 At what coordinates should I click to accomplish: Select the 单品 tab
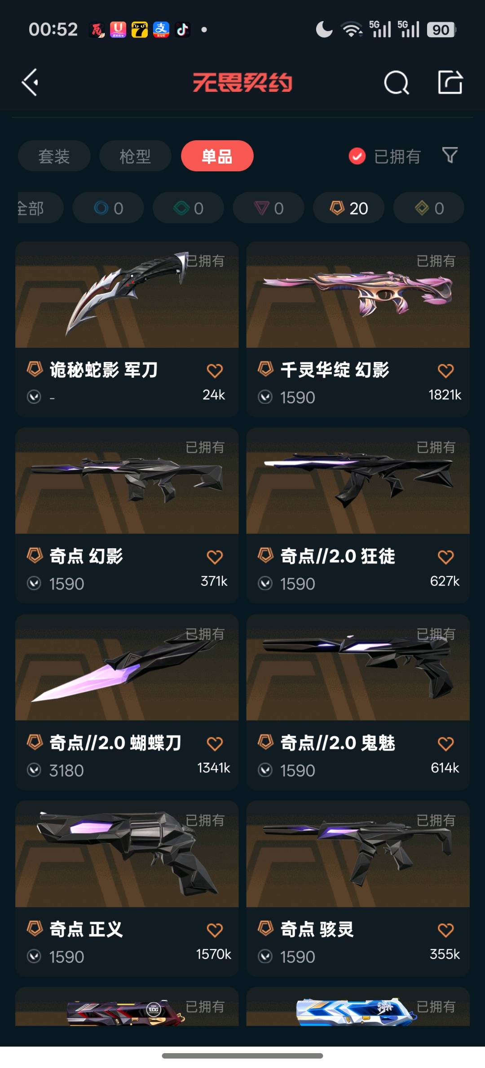[x=217, y=156]
